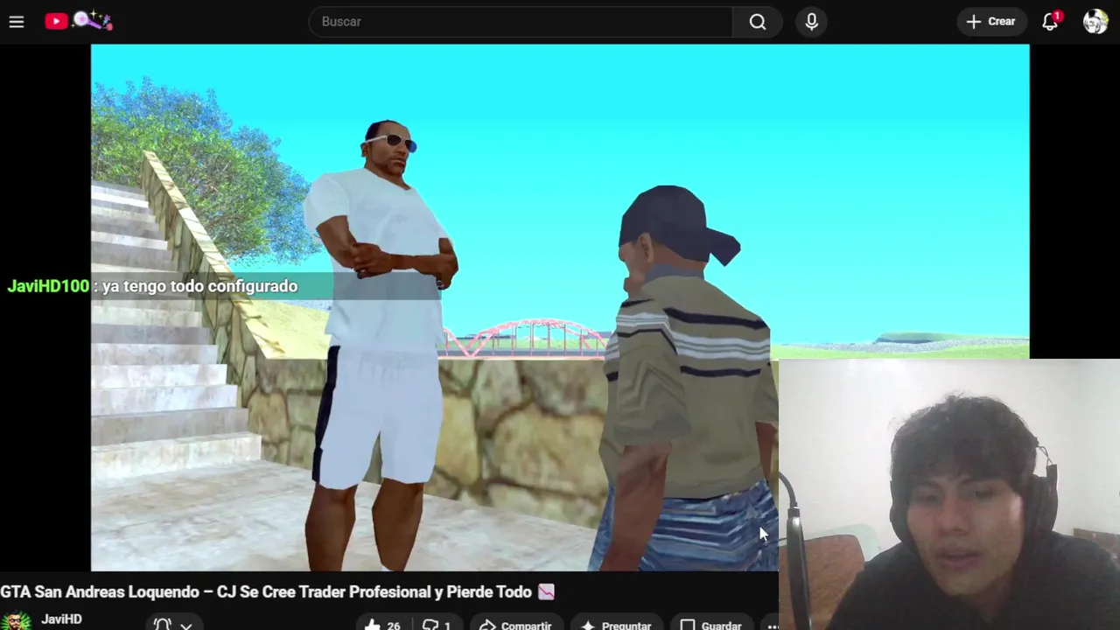Start voice search with microphone icon

[x=812, y=22]
